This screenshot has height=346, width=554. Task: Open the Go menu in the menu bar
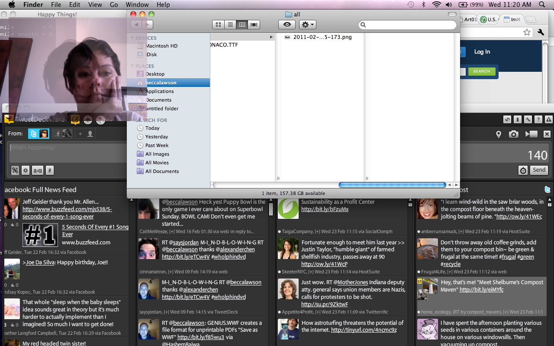(114, 5)
